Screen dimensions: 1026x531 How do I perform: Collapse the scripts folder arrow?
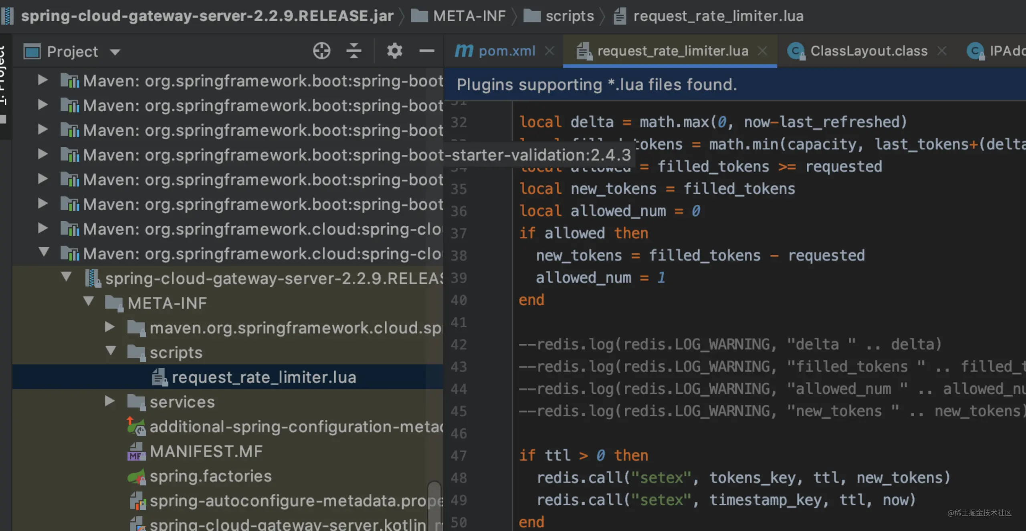pos(111,351)
